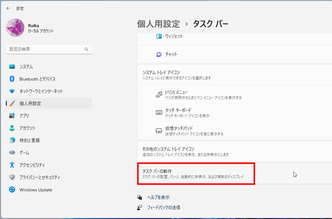Viewport: 332px width, 219px height.
Task: Click the ウィジェット widget icon
Action: point(159,36)
